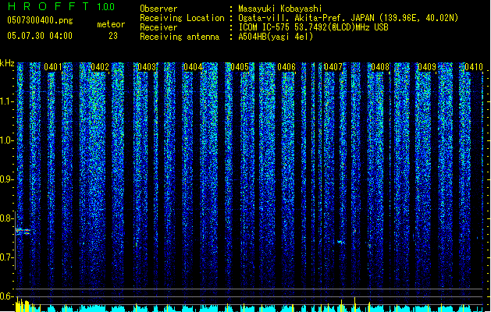Screen dimensions: 491x312
Task: Click the 0402 time marker
Action: click(x=100, y=67)
